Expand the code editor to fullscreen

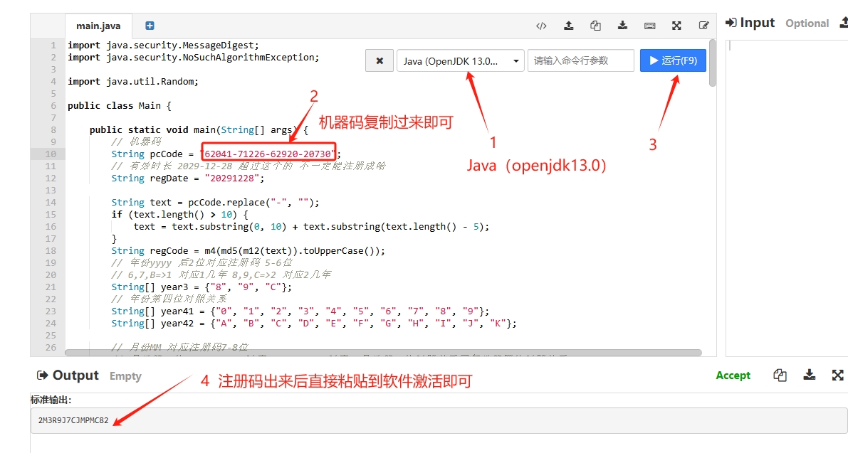click(x=676, y=26)
